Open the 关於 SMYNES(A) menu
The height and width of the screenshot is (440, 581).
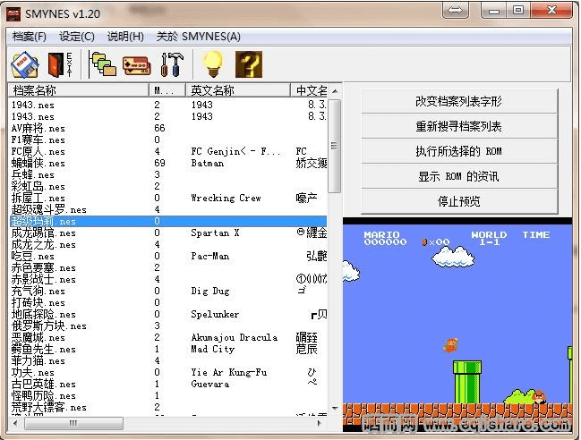198,37
